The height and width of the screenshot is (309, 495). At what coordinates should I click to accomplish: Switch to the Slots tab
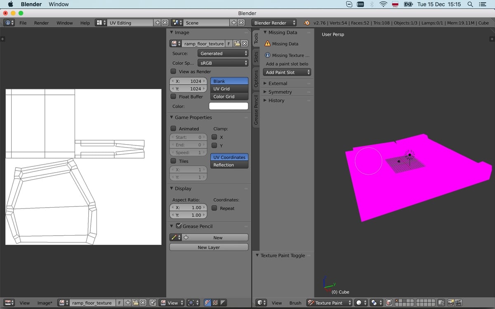tap(256, 56)
